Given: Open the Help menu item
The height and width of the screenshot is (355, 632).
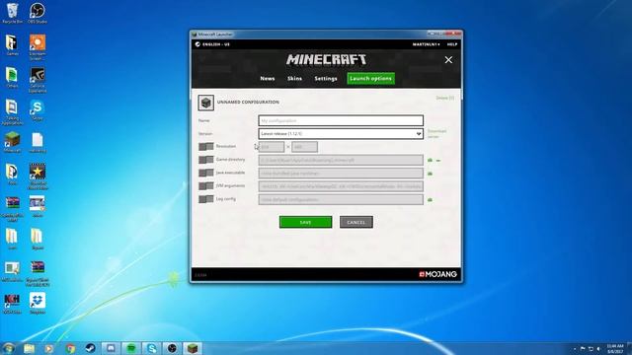Looking at the screenshot, I should click(452, 44).
